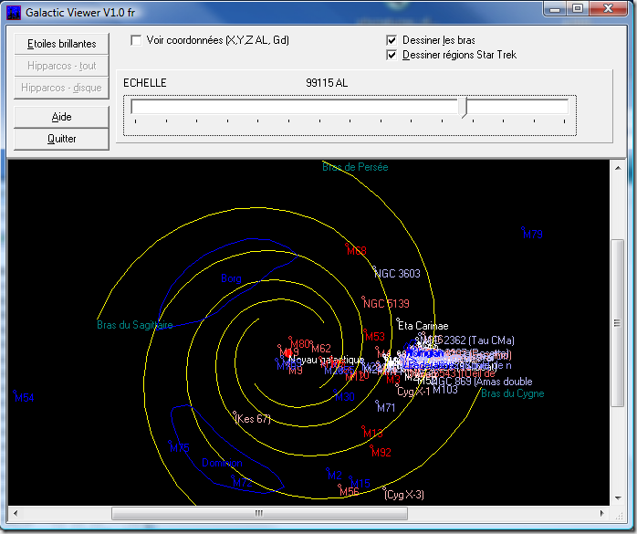Click the M2 marker label

(x=335, y=475)
